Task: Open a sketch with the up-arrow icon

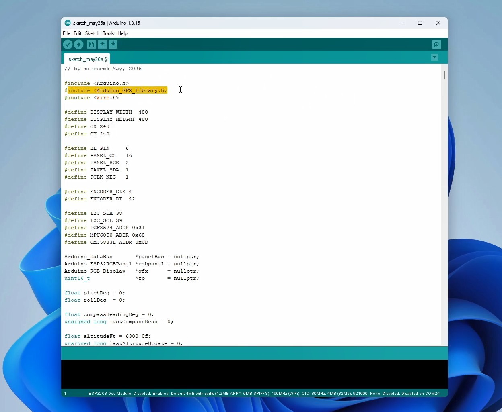Action: point(102,45)
